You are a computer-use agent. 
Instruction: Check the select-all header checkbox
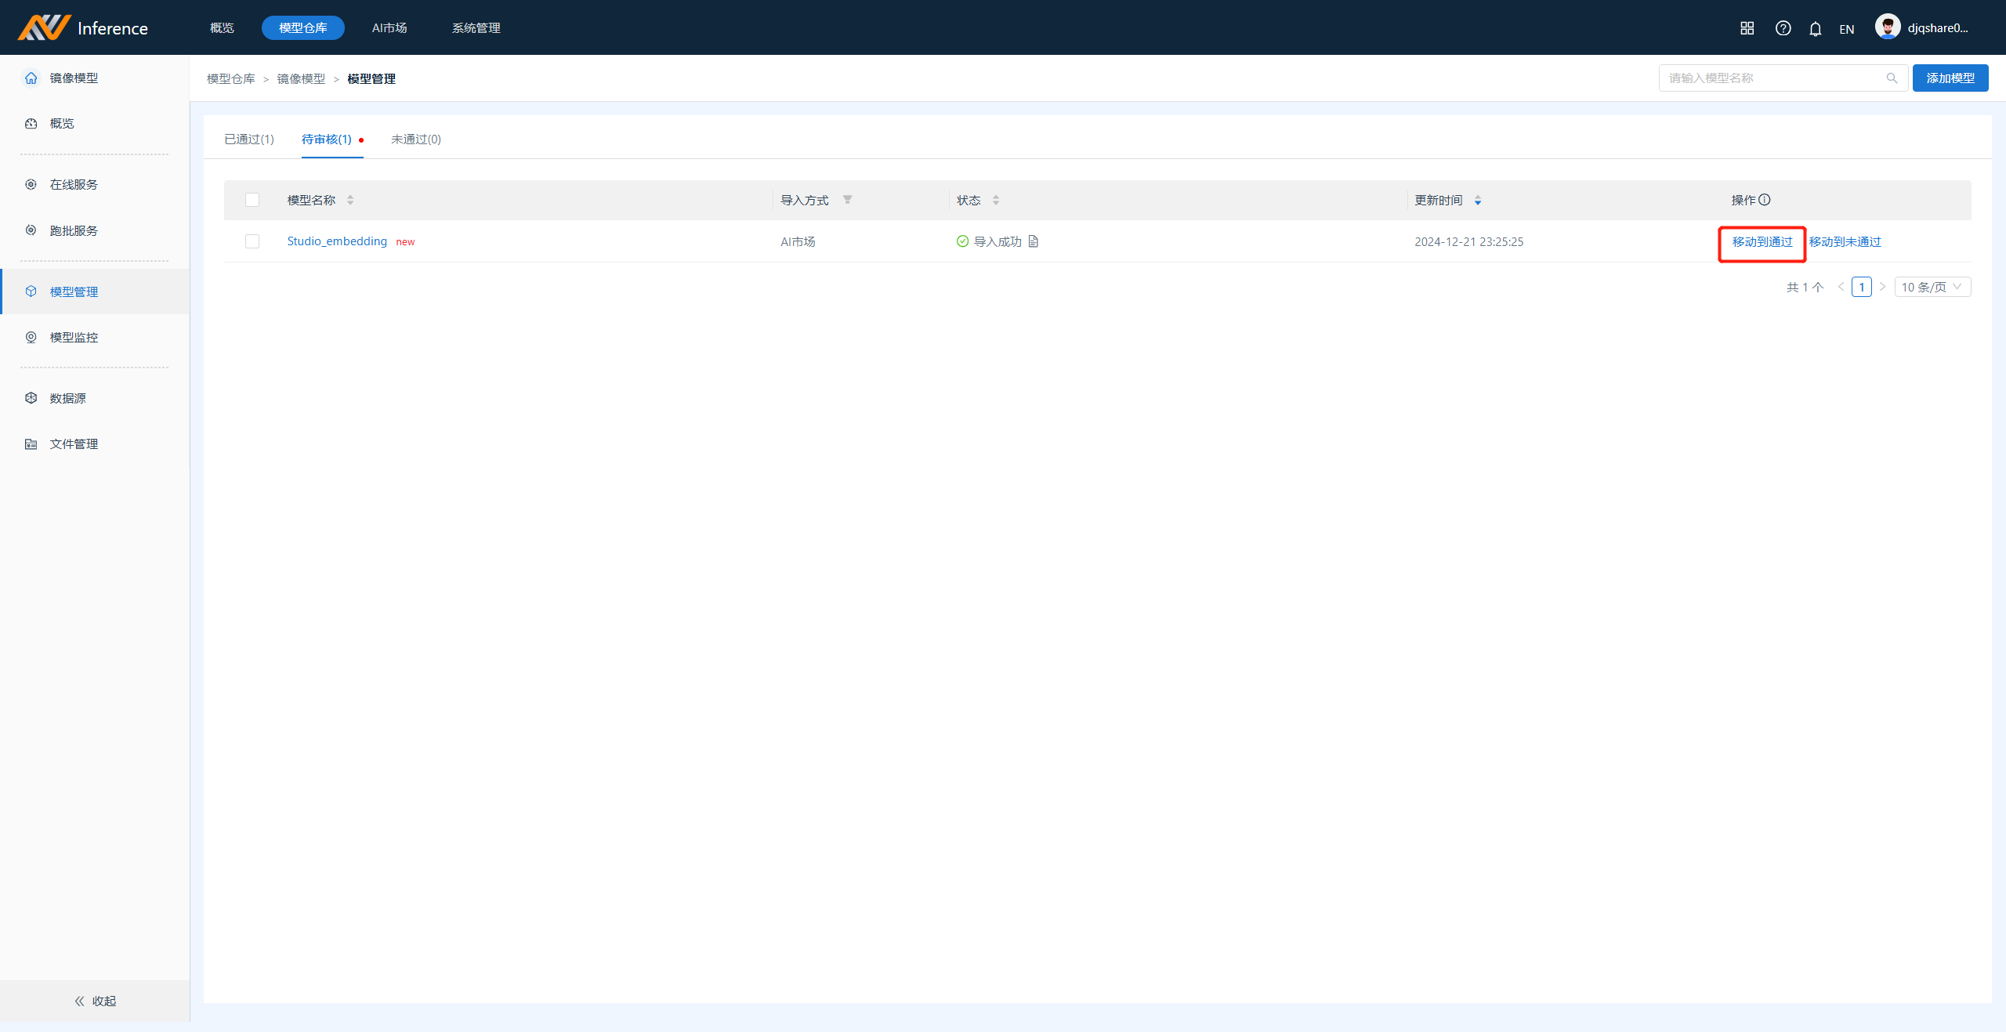coord(252,200)
